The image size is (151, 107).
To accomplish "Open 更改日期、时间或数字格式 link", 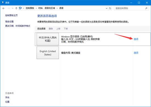I will coord(18,26).
